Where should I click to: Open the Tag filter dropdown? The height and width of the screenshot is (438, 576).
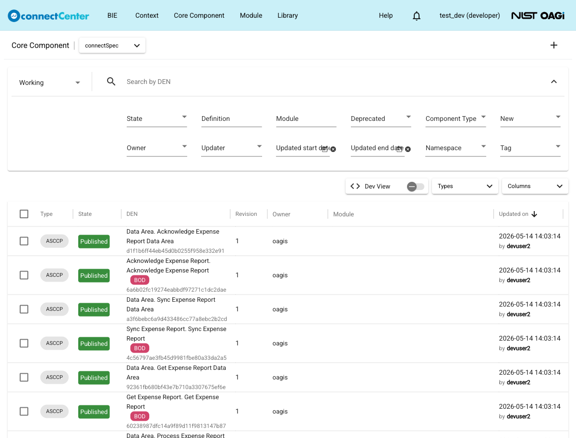click(530, 148)
